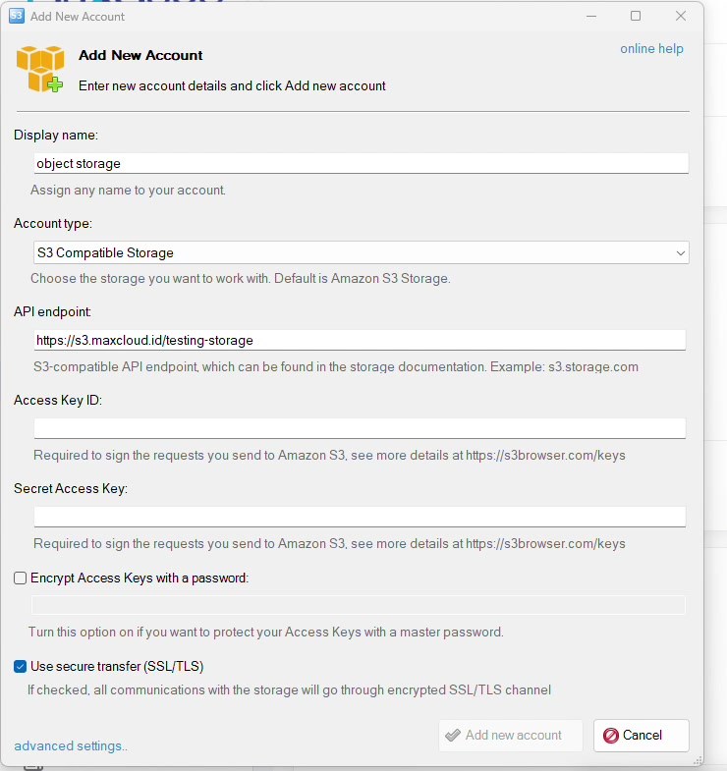
Task: Open advanced settings link
Action: 71,745
